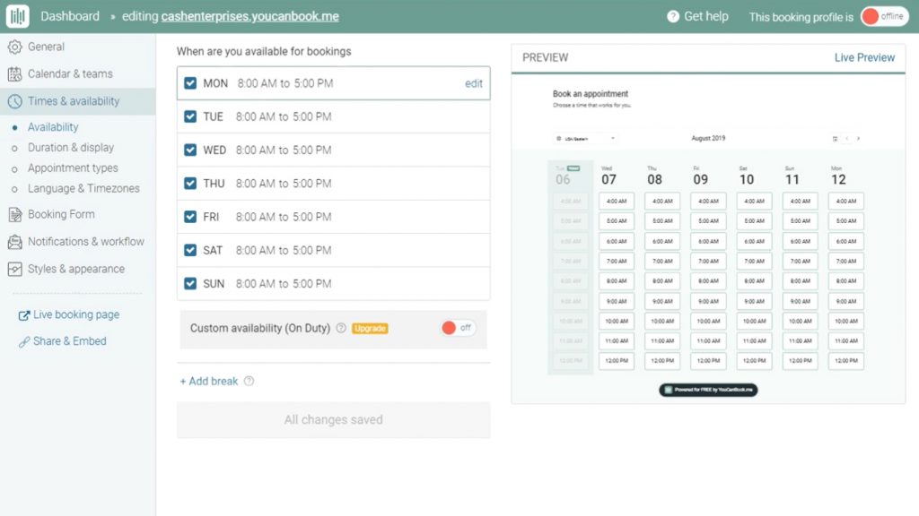Click the Get help question mark icon
919x516 pixels.
pos(673,16)
